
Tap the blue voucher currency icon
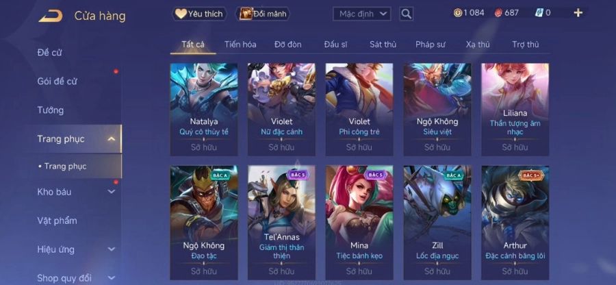tap(539, 13)
